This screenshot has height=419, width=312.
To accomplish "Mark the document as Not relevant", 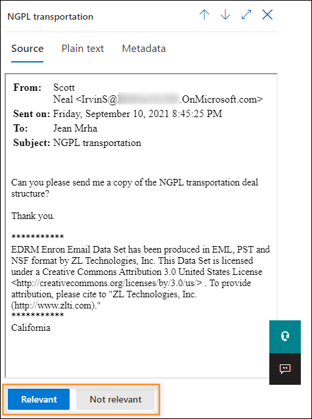I will 116,399.
